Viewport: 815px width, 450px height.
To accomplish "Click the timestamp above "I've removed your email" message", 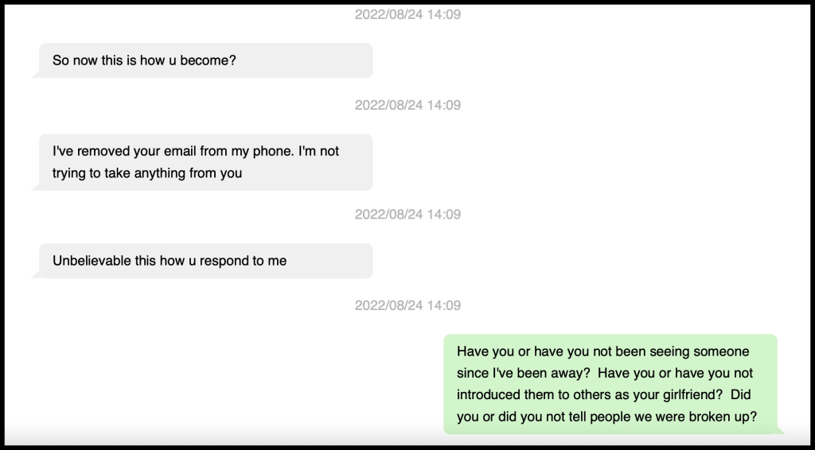I will 407,105.
